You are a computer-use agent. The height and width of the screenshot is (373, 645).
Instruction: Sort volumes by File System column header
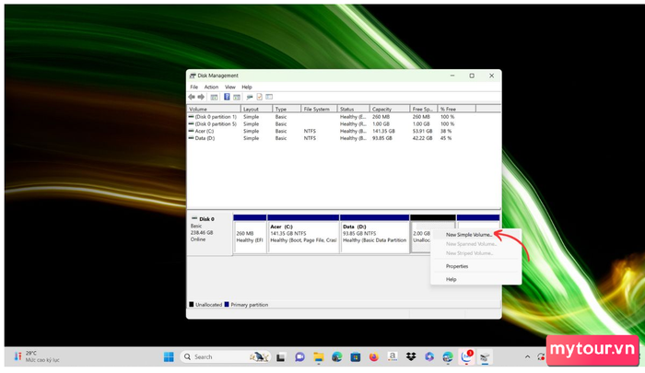click(x=316, y=109)
